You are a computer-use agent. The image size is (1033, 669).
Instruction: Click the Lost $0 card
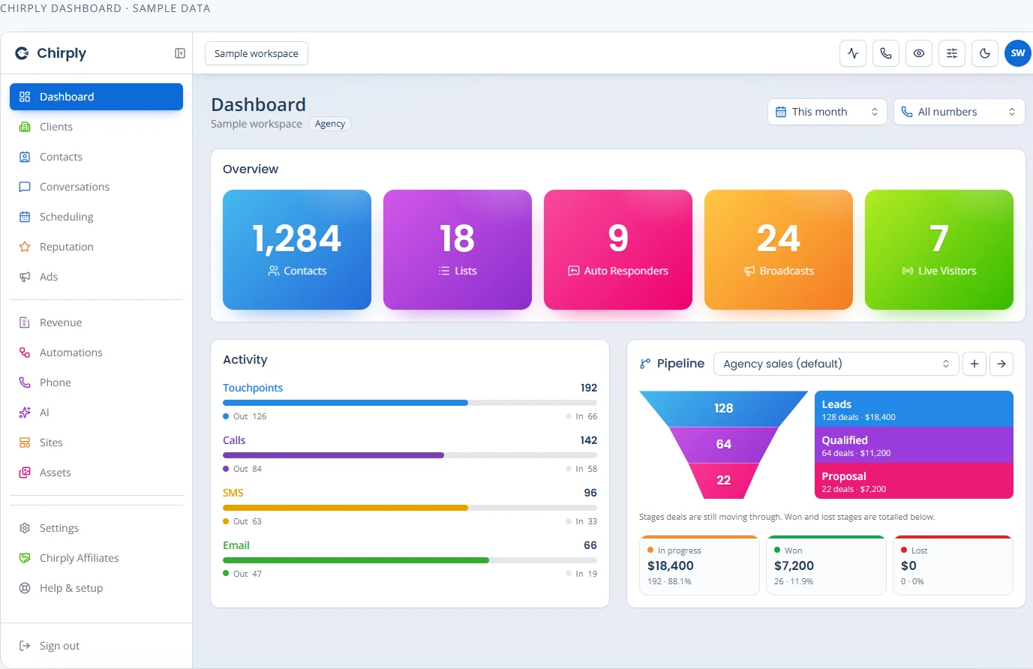(953, 565)
